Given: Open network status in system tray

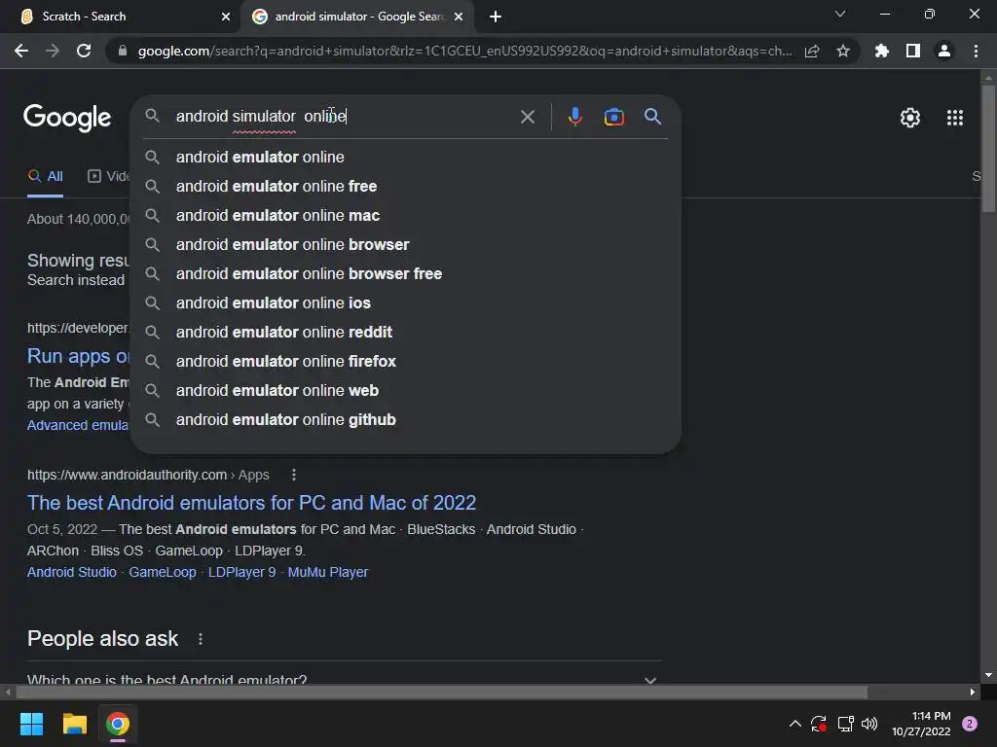Looking at the screenshot, I should point(845,724).
